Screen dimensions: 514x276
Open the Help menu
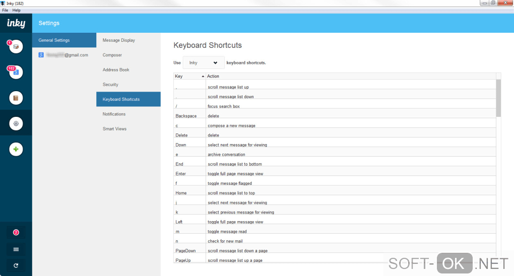pyautogui.click(x=17, y=10)
